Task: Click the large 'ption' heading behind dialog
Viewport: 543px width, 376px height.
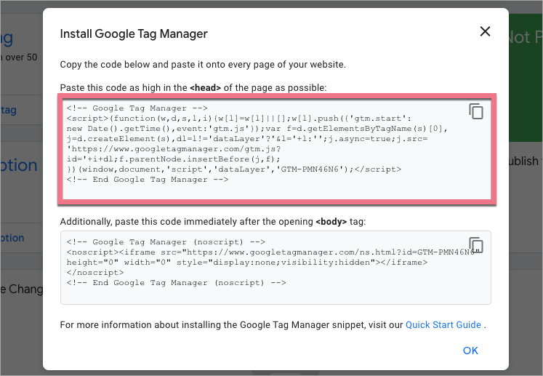Action: pos(19,165)
